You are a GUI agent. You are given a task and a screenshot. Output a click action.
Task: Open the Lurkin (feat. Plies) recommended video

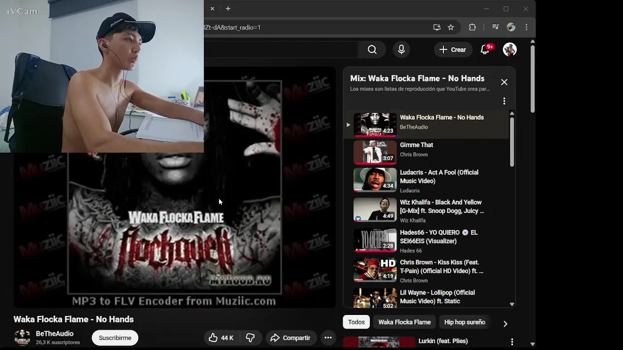(443, 341)
